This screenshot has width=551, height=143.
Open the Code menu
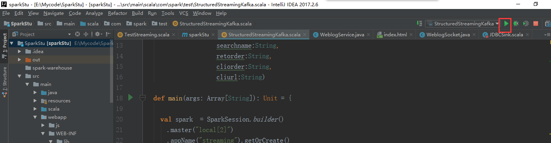pos(75,13)
